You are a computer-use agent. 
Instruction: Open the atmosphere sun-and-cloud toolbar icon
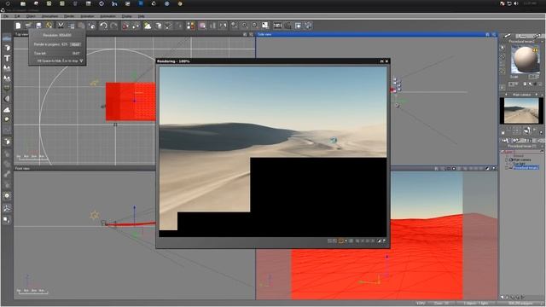(148, 26)
